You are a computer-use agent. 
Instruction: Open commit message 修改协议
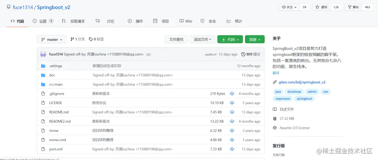pos(99,103)
